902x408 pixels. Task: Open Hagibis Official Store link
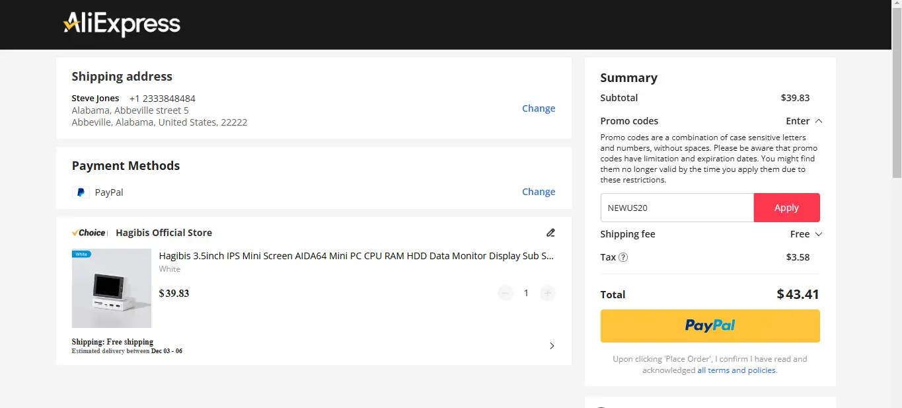[164, 233]
